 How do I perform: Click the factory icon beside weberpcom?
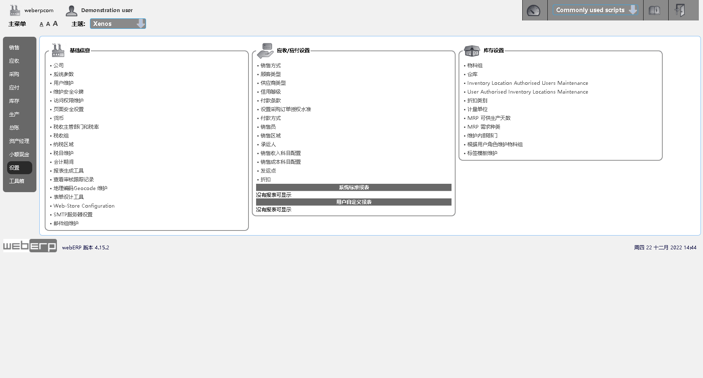point(15,10)
